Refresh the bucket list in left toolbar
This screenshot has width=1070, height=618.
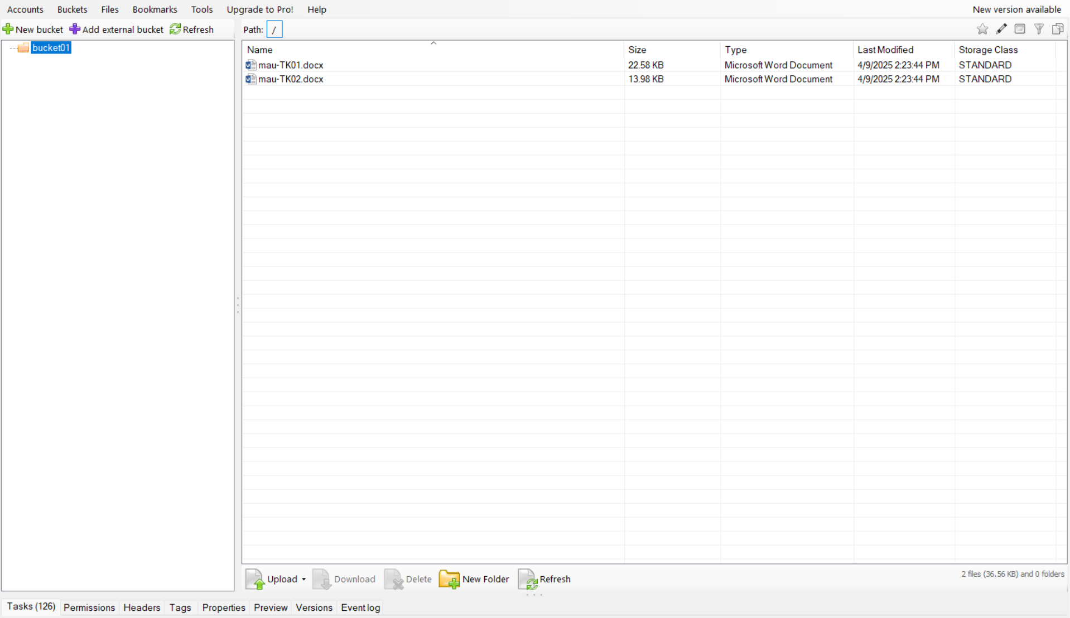[192, 30]
